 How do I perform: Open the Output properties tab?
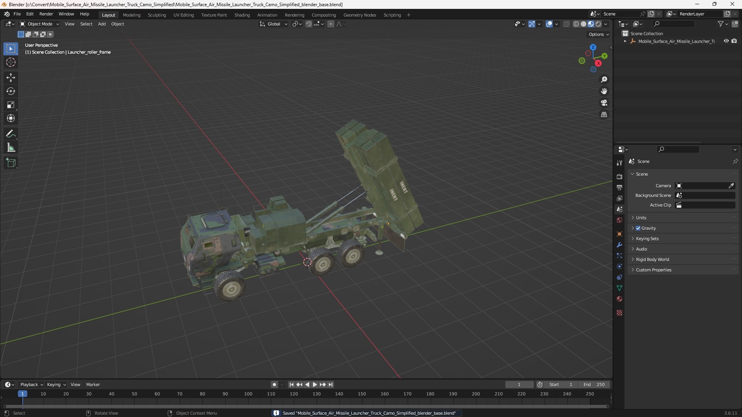pyautogui.click(x=619, y=187)
